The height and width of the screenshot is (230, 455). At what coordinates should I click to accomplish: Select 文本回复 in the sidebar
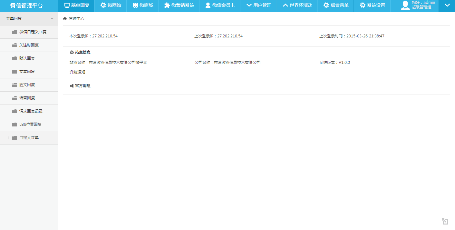[27, 72]
